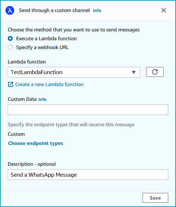
Task: Click the external link icon beside Create Lambda
Action: [x=11, y=84]
